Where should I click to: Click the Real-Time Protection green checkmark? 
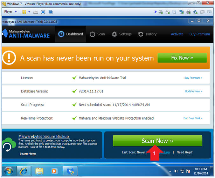(74, 118)
